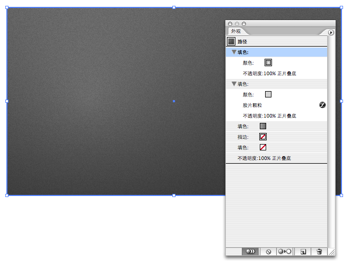Click the left-middle selection handle
The height and width of the screenshot is (268, 351).
(x=7, y=101)
